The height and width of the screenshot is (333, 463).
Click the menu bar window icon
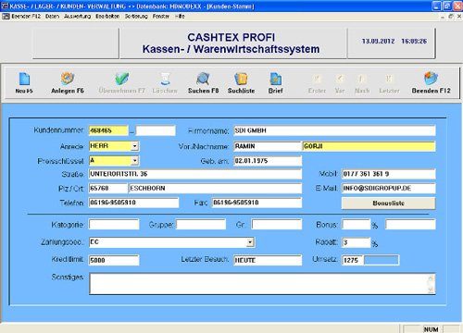[6, 17]
